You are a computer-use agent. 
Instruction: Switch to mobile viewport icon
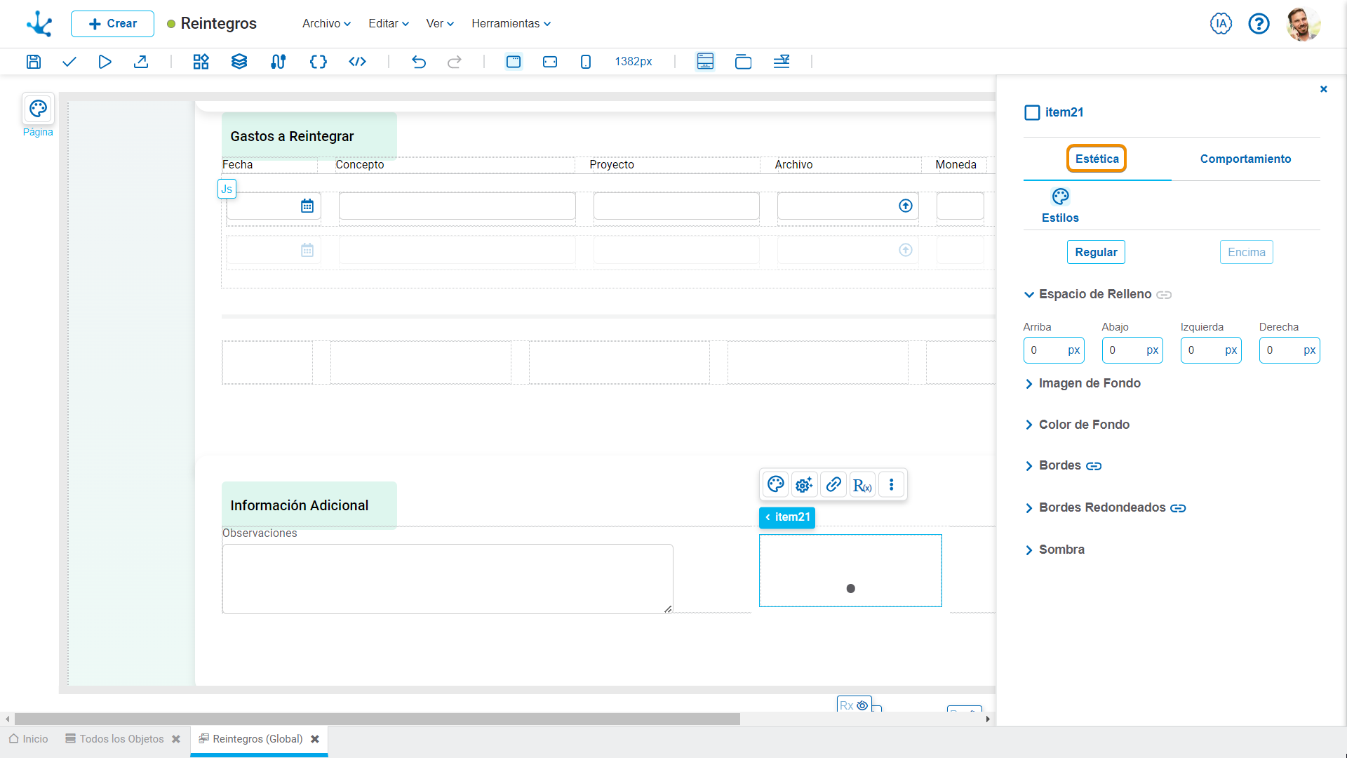click(x=586, y=62)
